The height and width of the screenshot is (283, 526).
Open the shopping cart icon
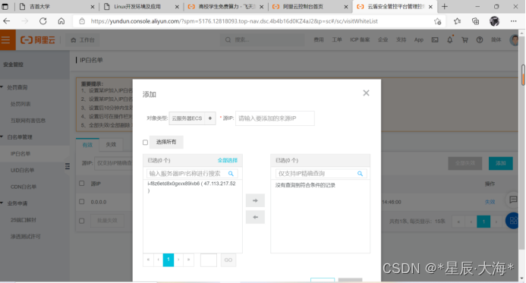465,40
